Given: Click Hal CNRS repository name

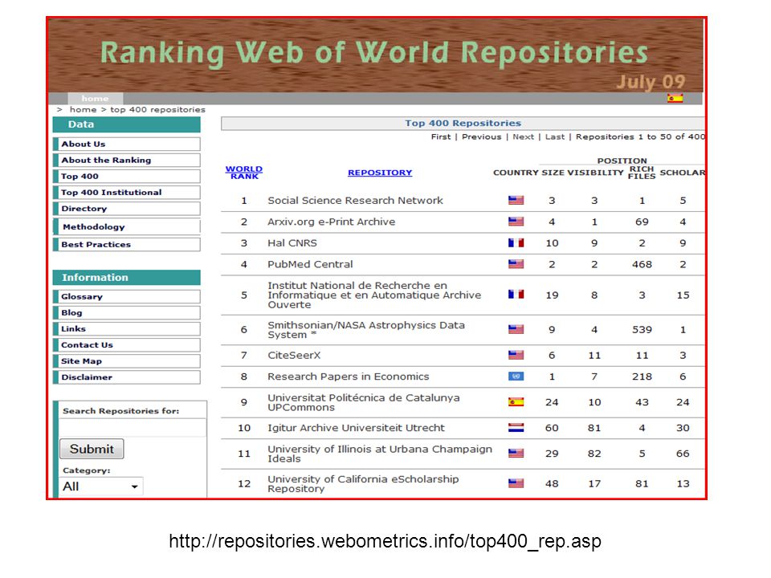Looking at the screenshot, I should (x=292, y=242).
